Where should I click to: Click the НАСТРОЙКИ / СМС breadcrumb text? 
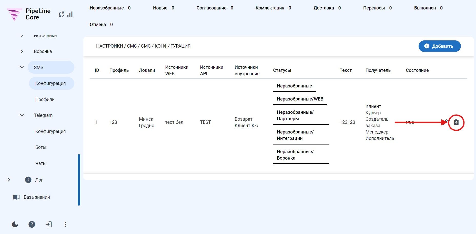(117, 46)
